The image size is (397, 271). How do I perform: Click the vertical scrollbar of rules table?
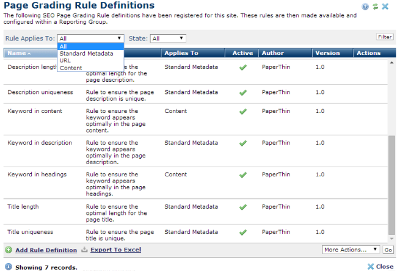pos(392,183)
